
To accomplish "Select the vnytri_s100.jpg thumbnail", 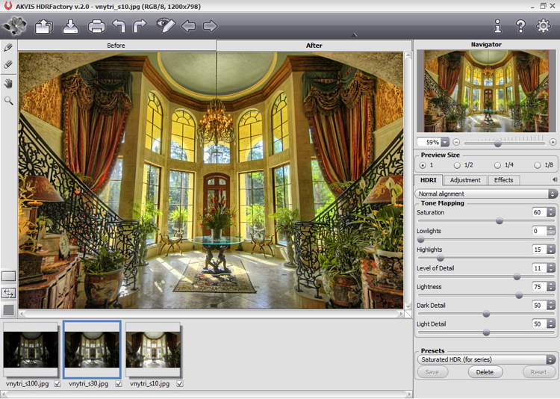I will tap(31, 350).
